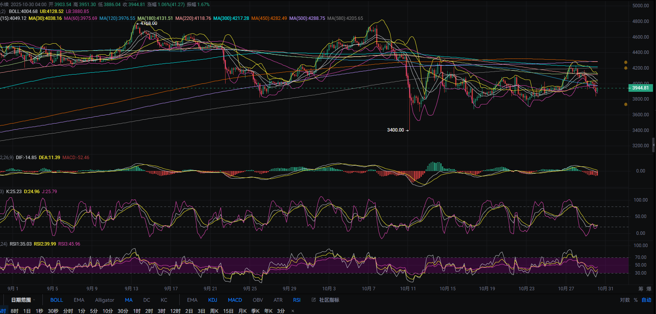Image resolution: width=656 pixels, height=314 pixels.
Task: Click the current price tag 3944.81
Action: [640, 88]
